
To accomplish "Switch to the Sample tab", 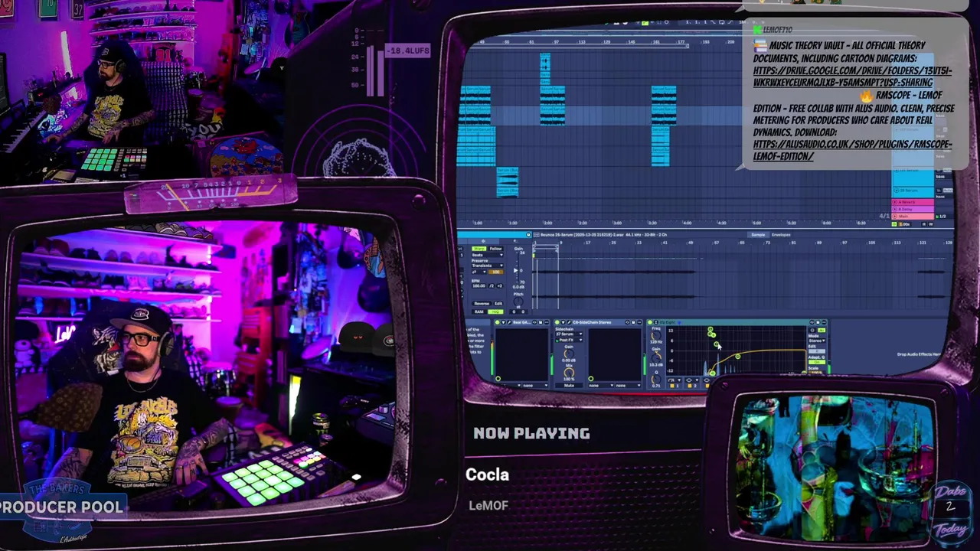I will [758, 234].
